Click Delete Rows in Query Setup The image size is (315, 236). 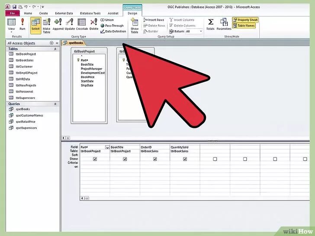click(154, 26)
